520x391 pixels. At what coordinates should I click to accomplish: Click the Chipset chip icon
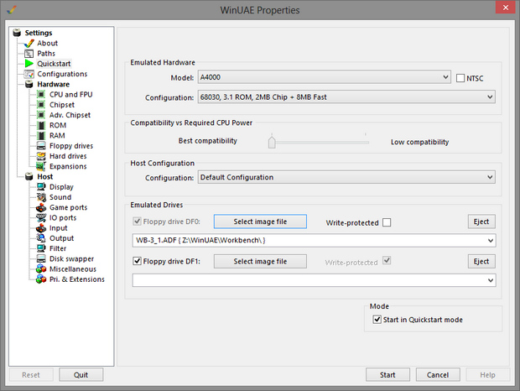(41, 105)
